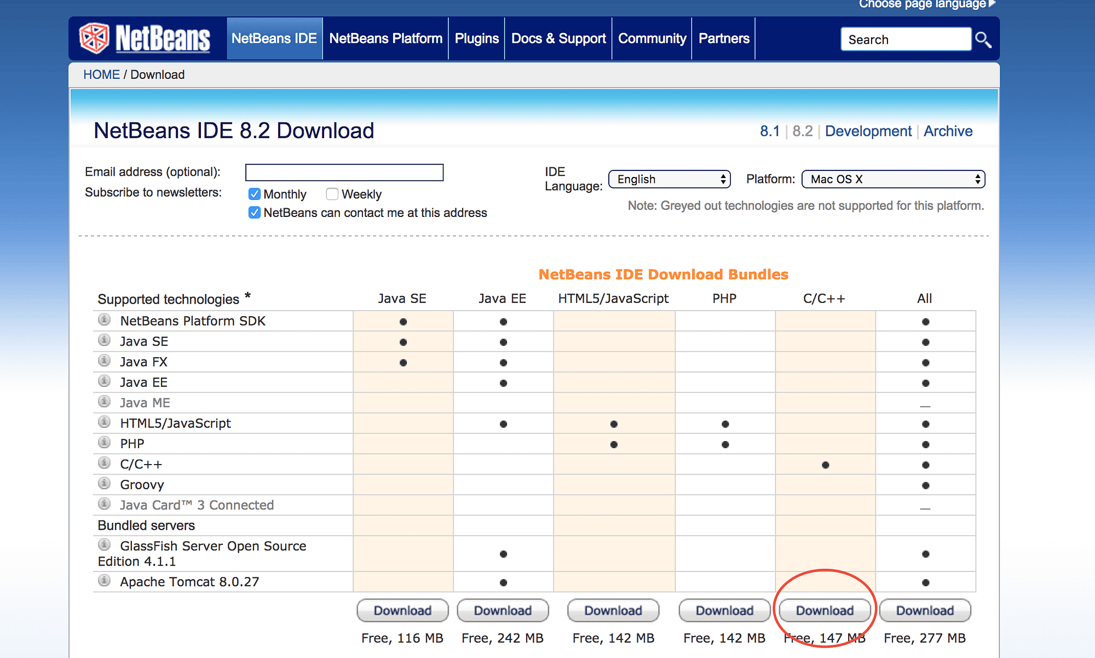The height and width of the screenshot is (658, 1095).
Task: Click the Free, 277 MB size text
Action: click(x=925, y=638)
